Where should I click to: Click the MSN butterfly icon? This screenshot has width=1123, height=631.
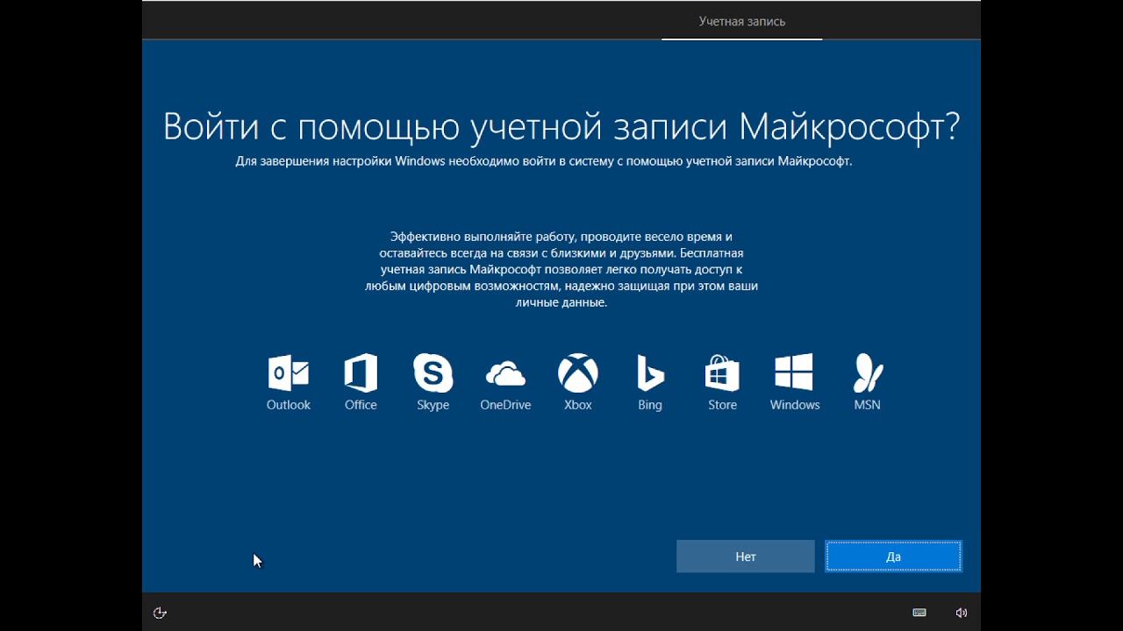point(868,373)
